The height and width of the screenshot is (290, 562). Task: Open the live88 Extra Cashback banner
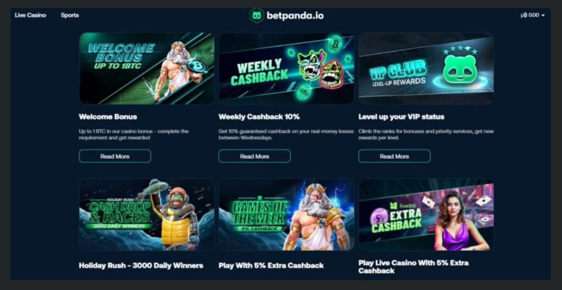tap(426, 214)
